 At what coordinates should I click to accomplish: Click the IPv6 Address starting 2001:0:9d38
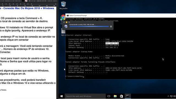[x=123, y=68]
